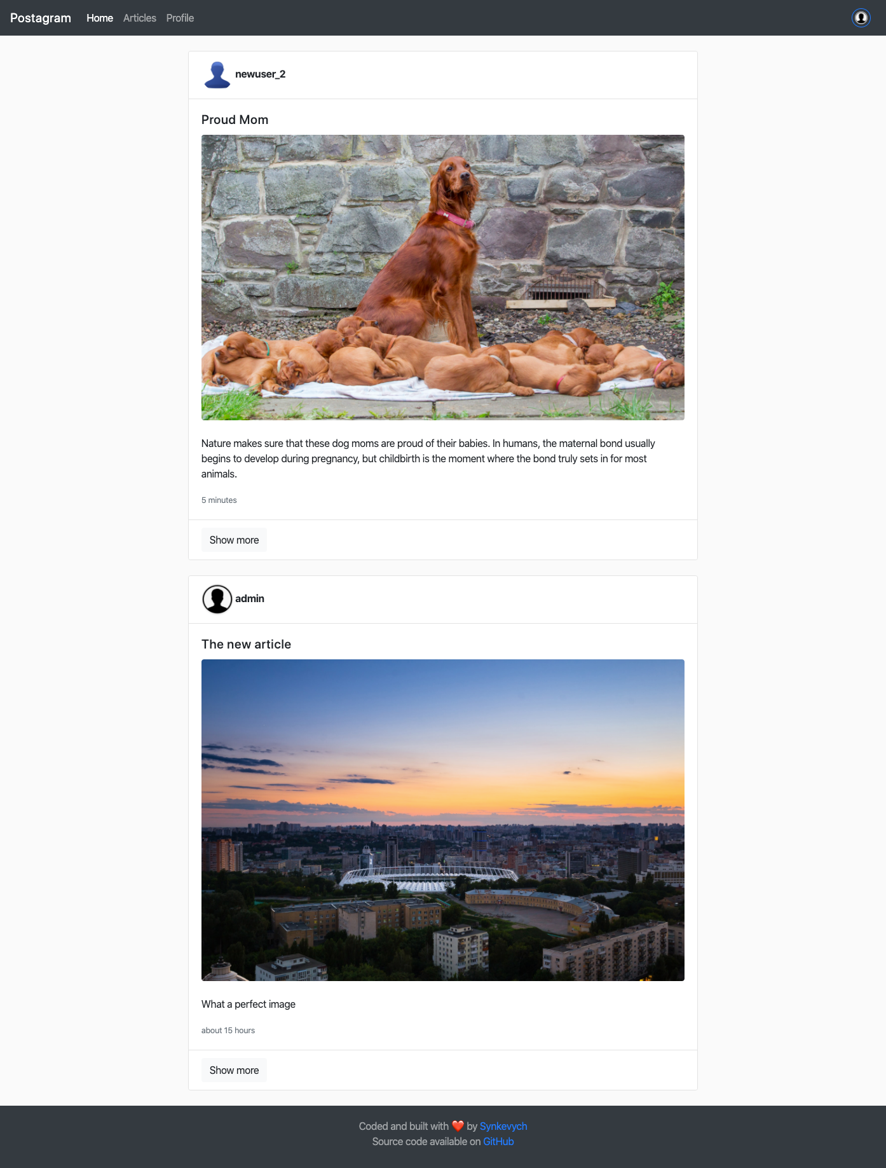This screenshot has width=886, height=1168.
Task: Go to the Postagram brand logo
Action: pos(41,18)
